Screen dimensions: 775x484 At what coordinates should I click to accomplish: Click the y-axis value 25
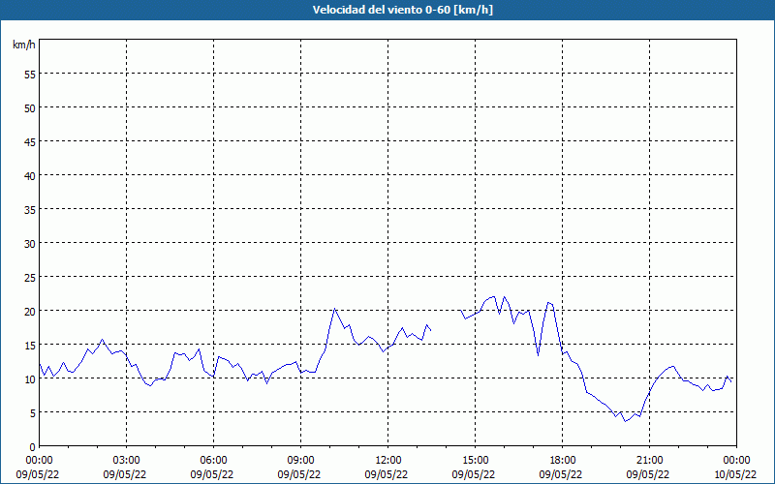coord(30,277)
